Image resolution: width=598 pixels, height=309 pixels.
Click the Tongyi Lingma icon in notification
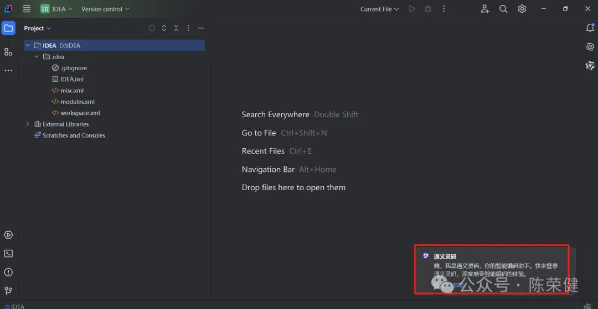pos(426,256)
